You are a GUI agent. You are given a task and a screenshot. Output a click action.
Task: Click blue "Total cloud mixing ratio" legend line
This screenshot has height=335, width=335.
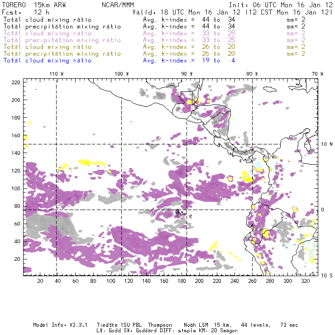pyautogui.click(x=48, y=61)
